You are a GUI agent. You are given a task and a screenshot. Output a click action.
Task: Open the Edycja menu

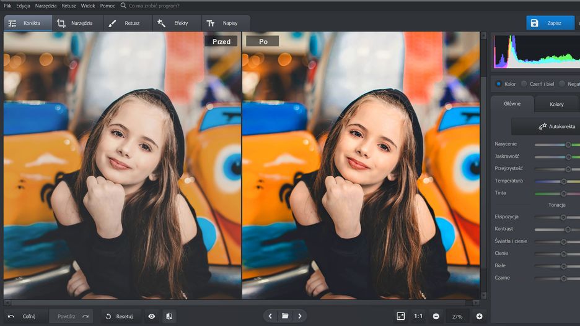click(23, 6)
